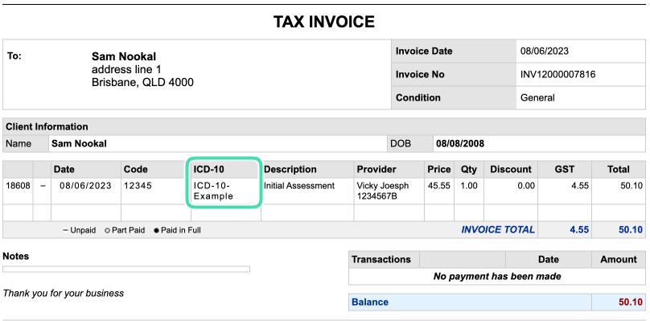Select the recipient name Sam Nookal in the To section
This screenshot has height=321, width=650.
point(124,56)
